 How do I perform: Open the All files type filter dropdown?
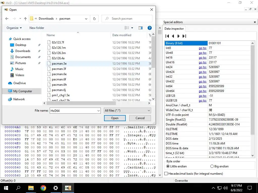(x=127, y=111)
